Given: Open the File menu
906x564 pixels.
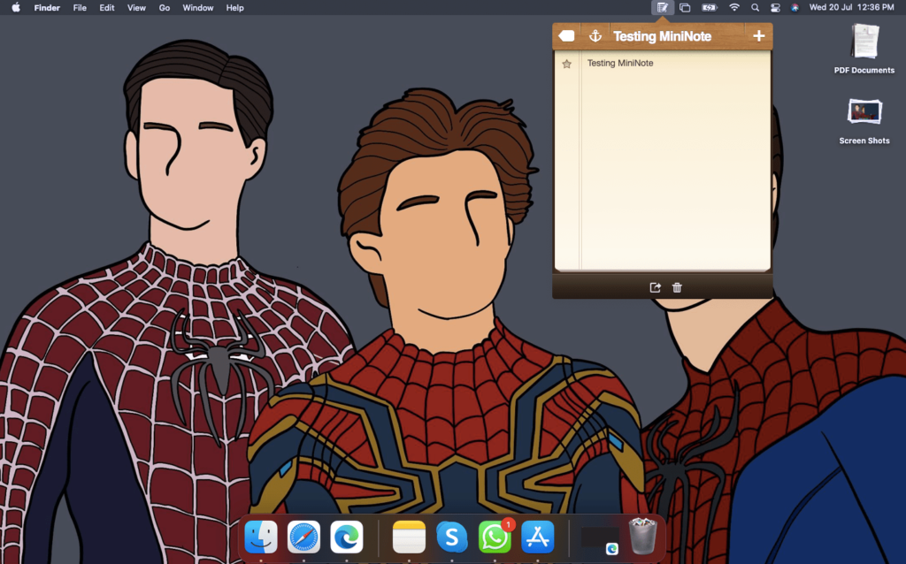Looking at the screenshot, I should click(80, 7).
